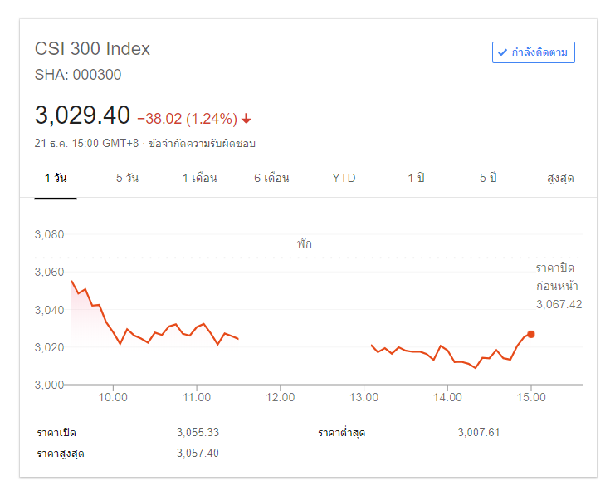Click the previous close value 3,067.42
This screenshot has height=496, width=615.
(559, 304)
